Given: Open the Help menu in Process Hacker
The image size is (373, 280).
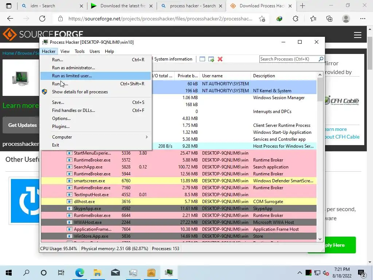Looking at the screenshot, I should (109, 51).
